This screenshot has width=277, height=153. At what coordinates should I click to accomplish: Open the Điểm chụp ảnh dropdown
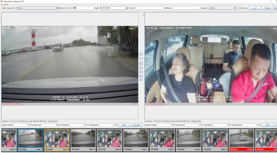coord(57,8)
